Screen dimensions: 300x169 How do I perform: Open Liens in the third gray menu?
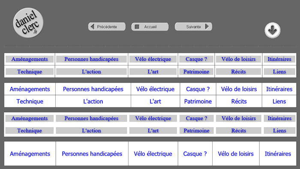(x=279, y=130)
